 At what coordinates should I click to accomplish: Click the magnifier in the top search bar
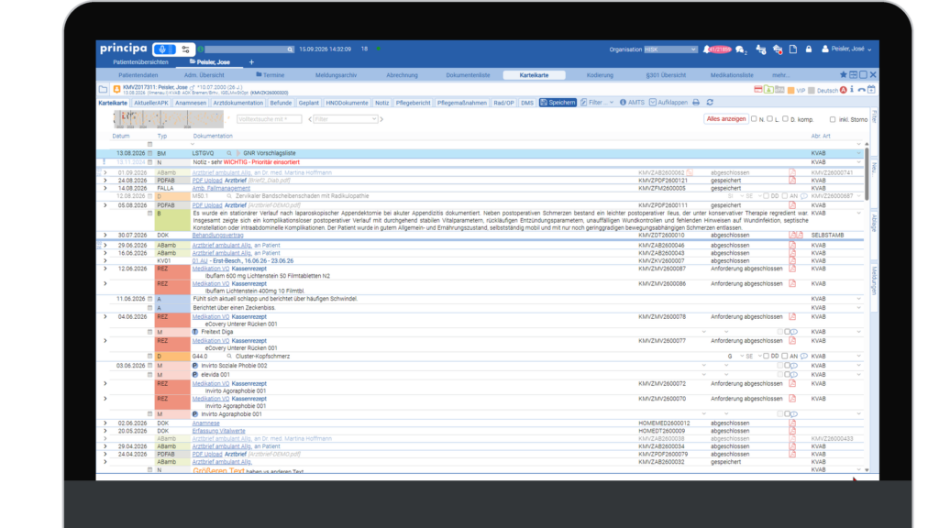[x=290, y=49]
